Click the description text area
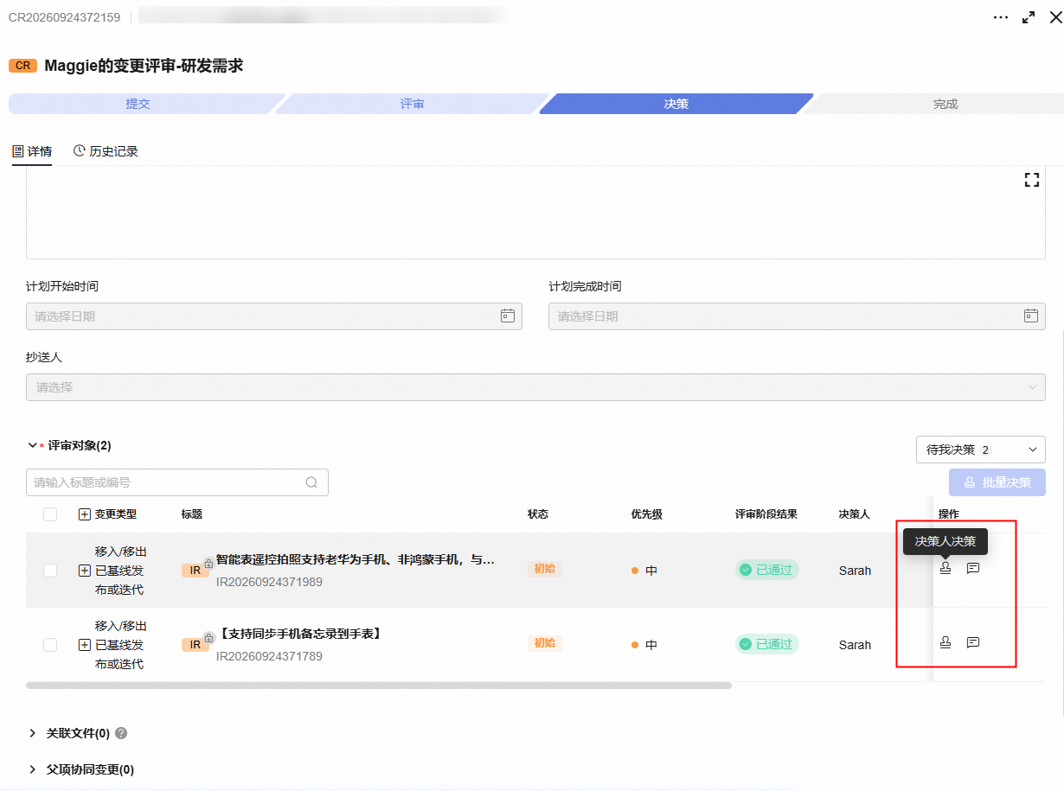This screenshot has width=1064, height=791. tap(535, 213)
